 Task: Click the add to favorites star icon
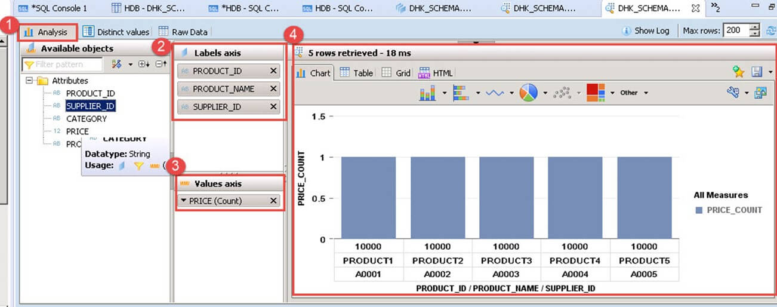click(x=738, y=72)
